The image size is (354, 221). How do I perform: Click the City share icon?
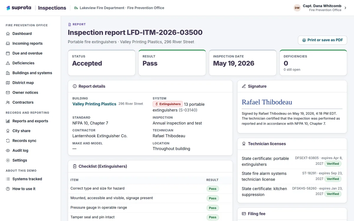click(x=8, y=131)
